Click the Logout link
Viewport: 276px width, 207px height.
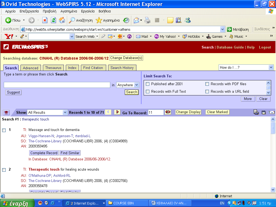click(x=265, y=47)
